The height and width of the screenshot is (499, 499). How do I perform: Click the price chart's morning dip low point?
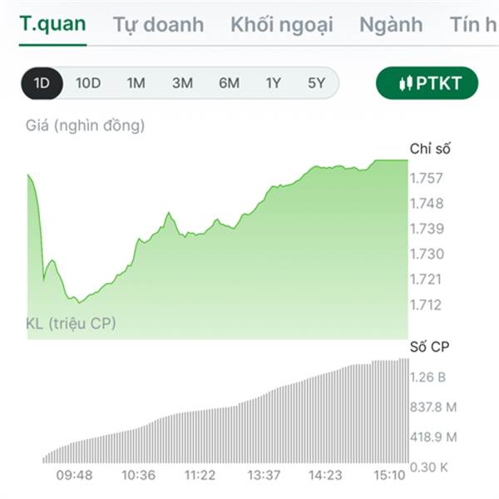point(79,303)
